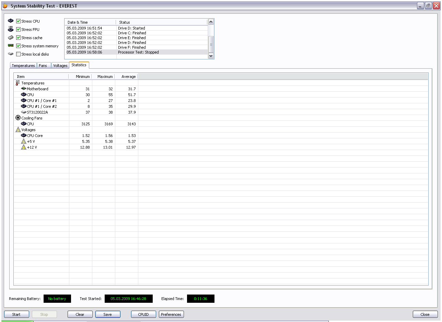The image size is (442, 322).
Task: Select the Voltages tab
Action: 60,66
